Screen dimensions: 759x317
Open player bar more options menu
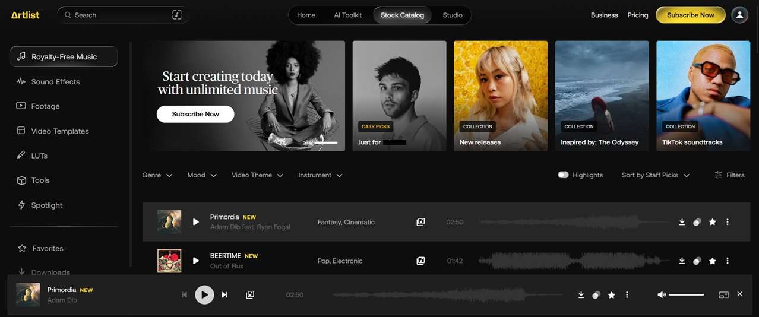(627, 294)
